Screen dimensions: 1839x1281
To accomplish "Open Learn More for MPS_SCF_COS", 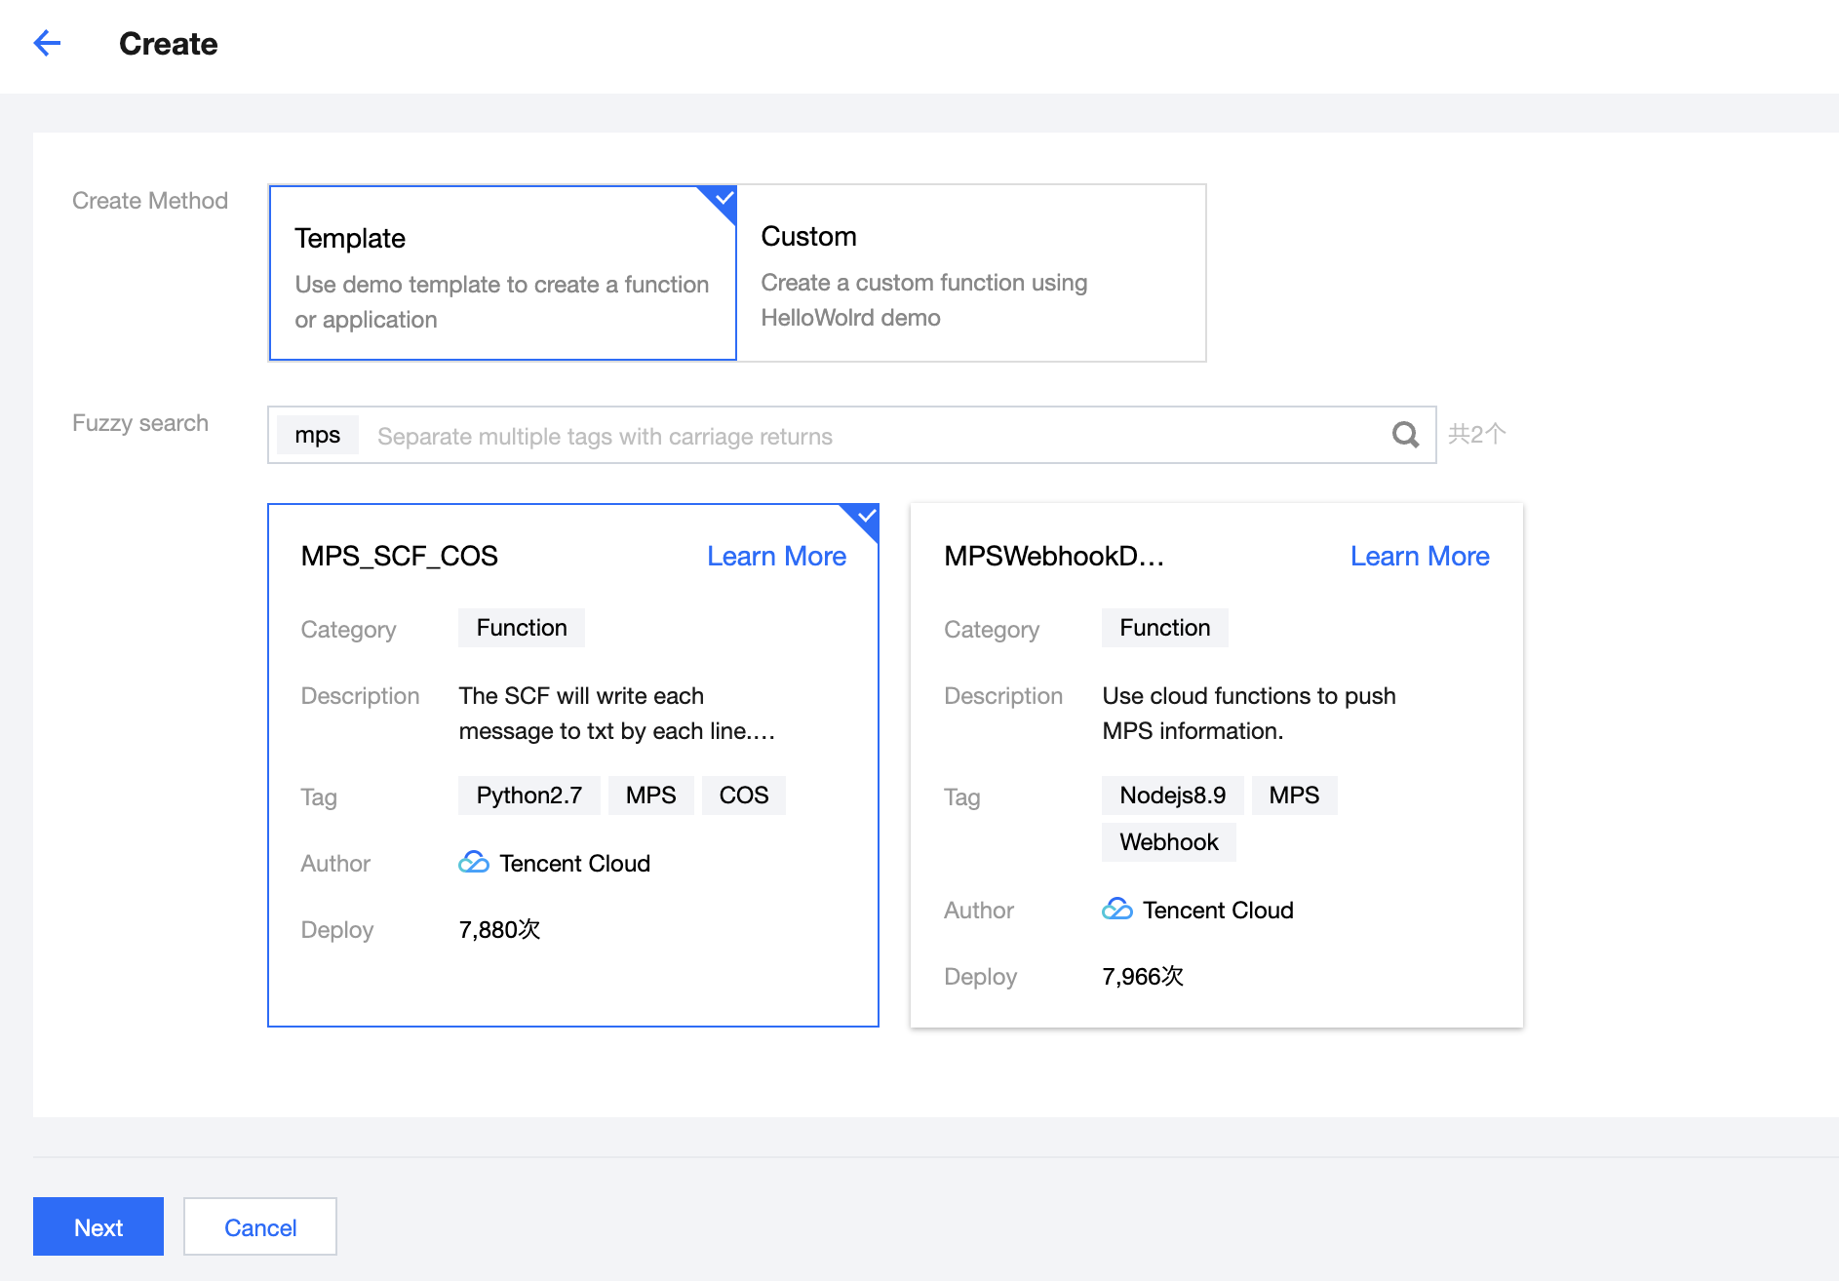I will click(776, 556).
